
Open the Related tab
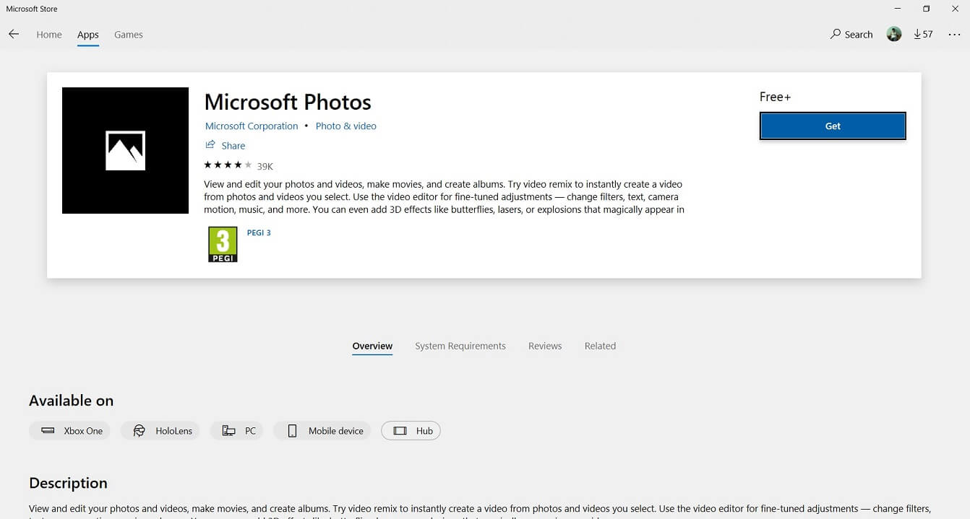(600, 346)
